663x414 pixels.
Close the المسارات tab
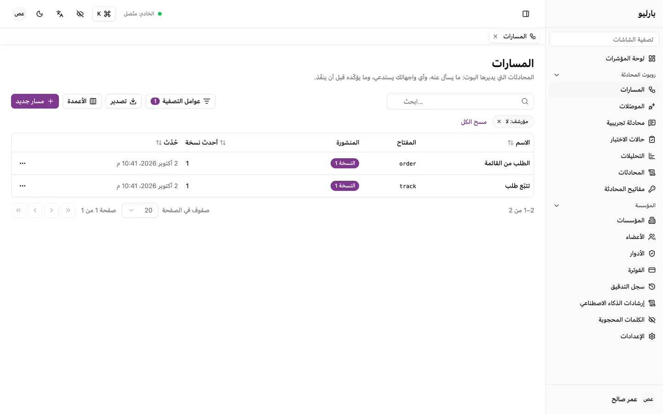[x=495, y=36]
